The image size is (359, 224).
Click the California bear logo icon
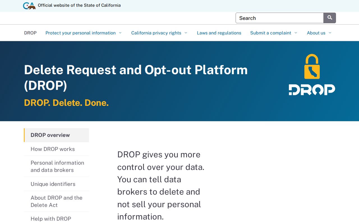(x=29, y=6)
